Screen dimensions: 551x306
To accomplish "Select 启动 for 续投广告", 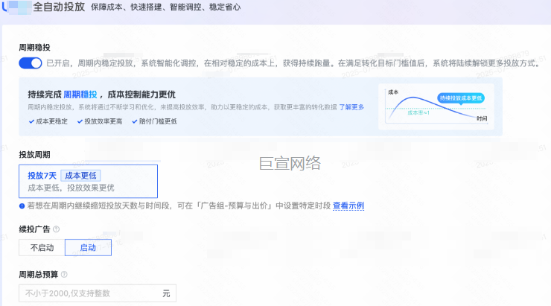I will tap(88, 248).
